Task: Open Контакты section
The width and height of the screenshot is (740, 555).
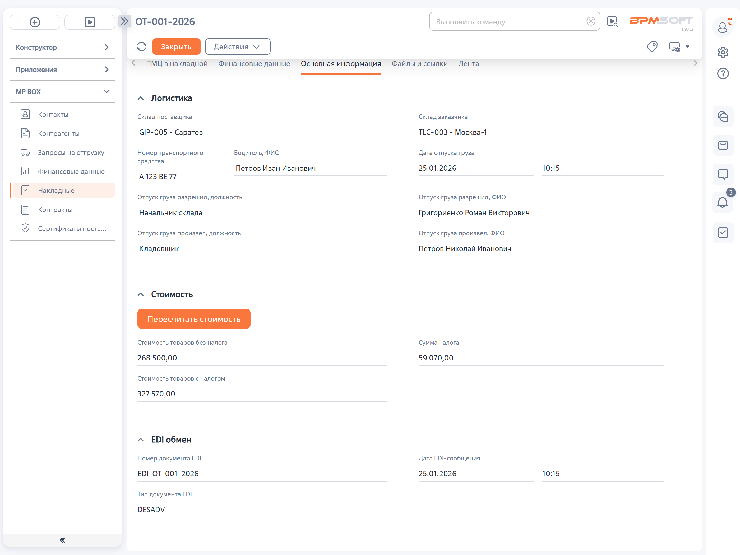Action: [x=63, y=114]
